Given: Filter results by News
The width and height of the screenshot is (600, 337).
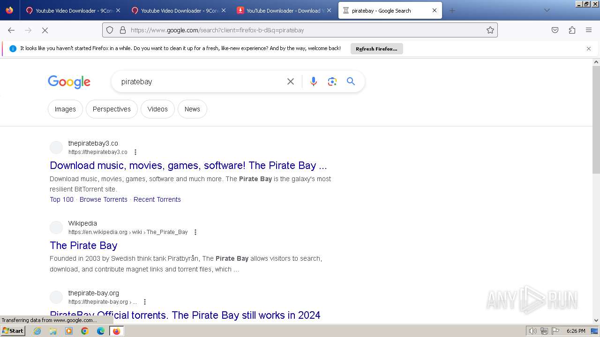Looking at the screenshot, I should click(x=192, y=109).
